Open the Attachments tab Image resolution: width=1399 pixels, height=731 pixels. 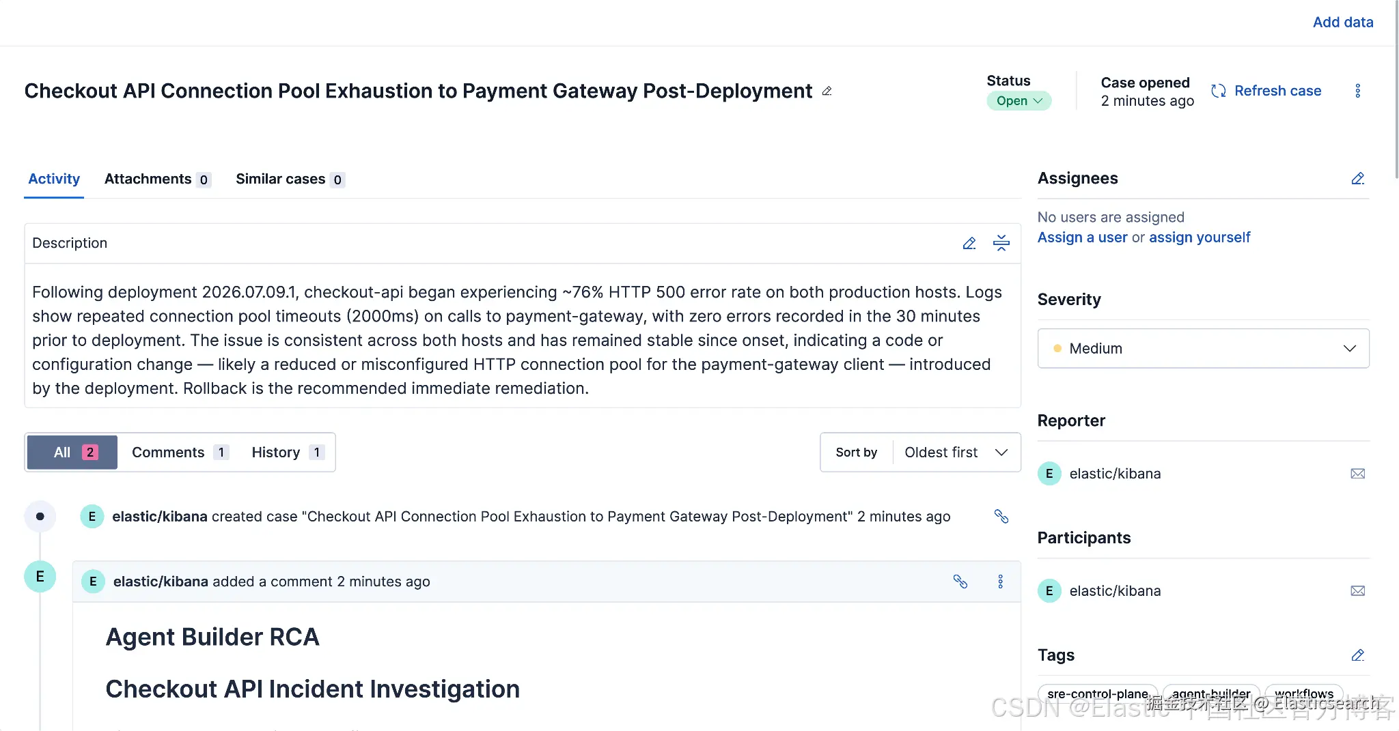pyautogui.click(x=158, y=179)
